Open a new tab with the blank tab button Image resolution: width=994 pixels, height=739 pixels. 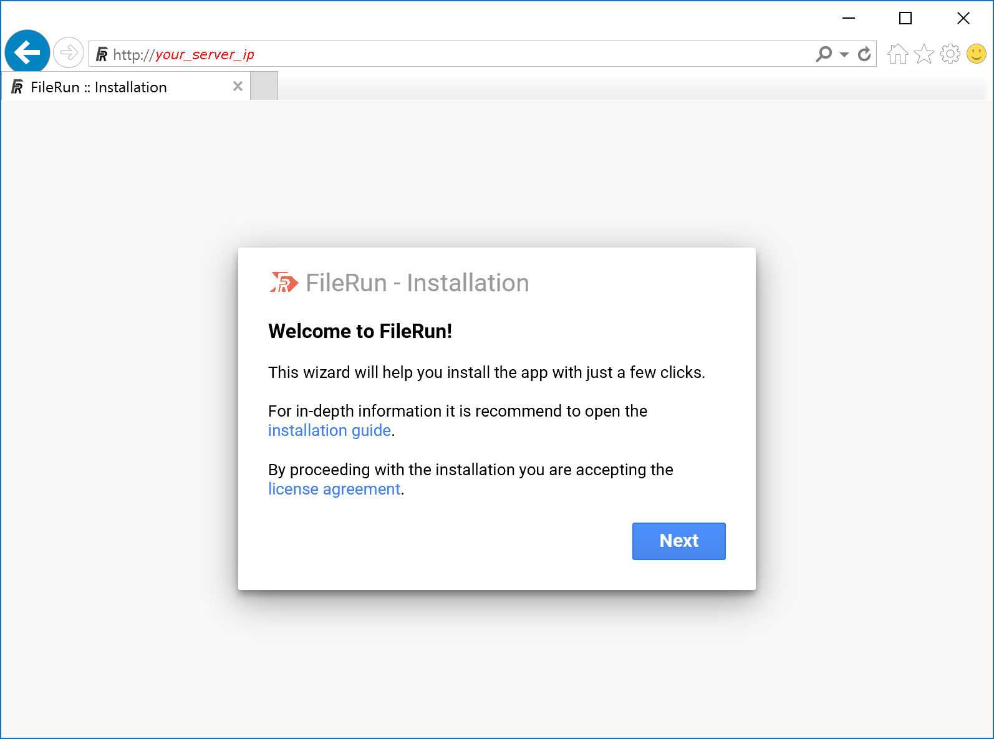click(x=264, y=86)
